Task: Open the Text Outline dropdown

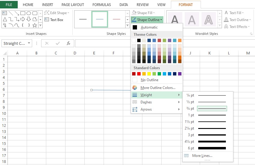Action: (238, 20)
